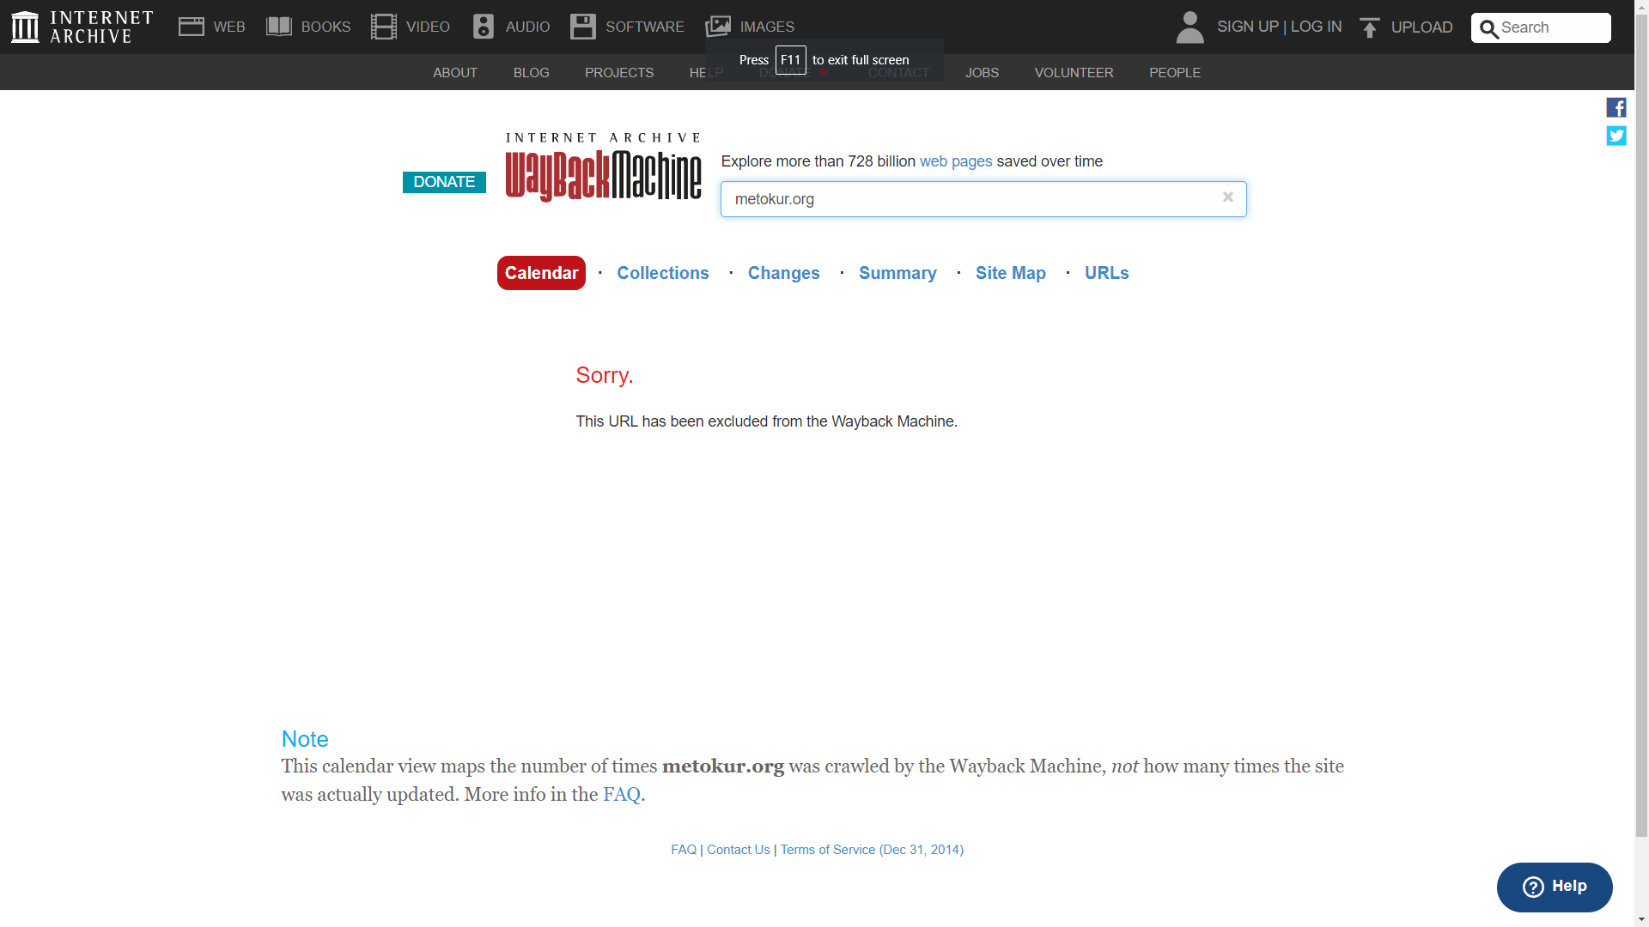Focus the metokur.org URL input field
The height and width of the screenshot is (927, 1649).
pos(983,199)
